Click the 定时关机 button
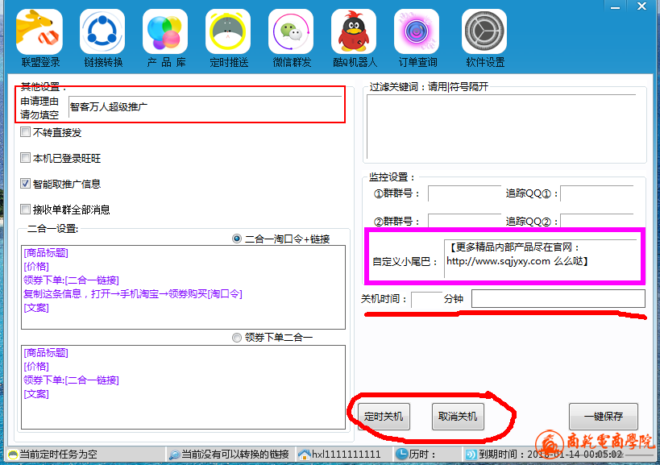This screenshot has height=465, width=660. (384, 417)
